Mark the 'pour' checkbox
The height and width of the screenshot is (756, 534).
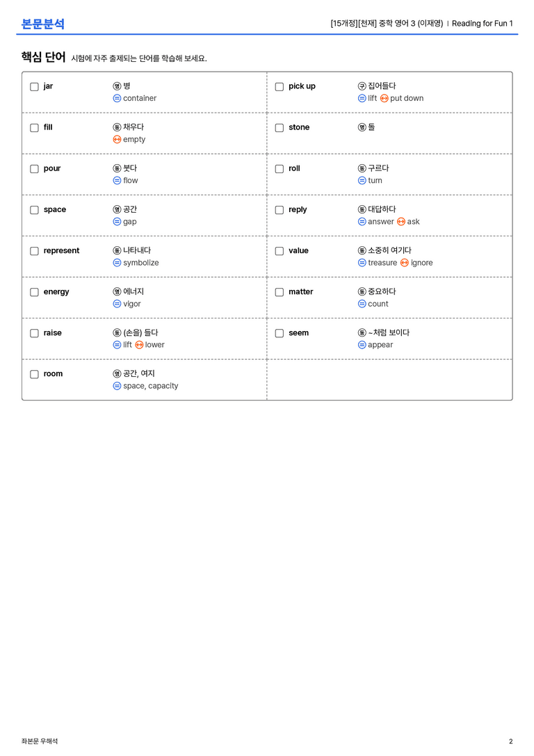34,169
